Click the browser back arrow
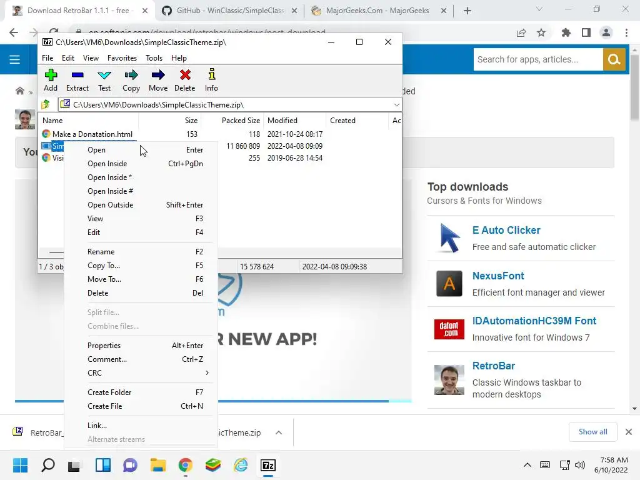 (14, 32)
